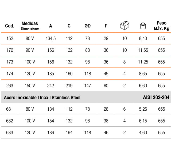Select the ØD column header
This screenshot has height=160, width=171.
click(88, 26)
